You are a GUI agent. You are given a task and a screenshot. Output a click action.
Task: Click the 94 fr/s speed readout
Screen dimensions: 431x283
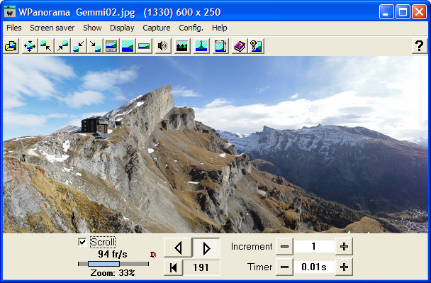click(113, 254)
